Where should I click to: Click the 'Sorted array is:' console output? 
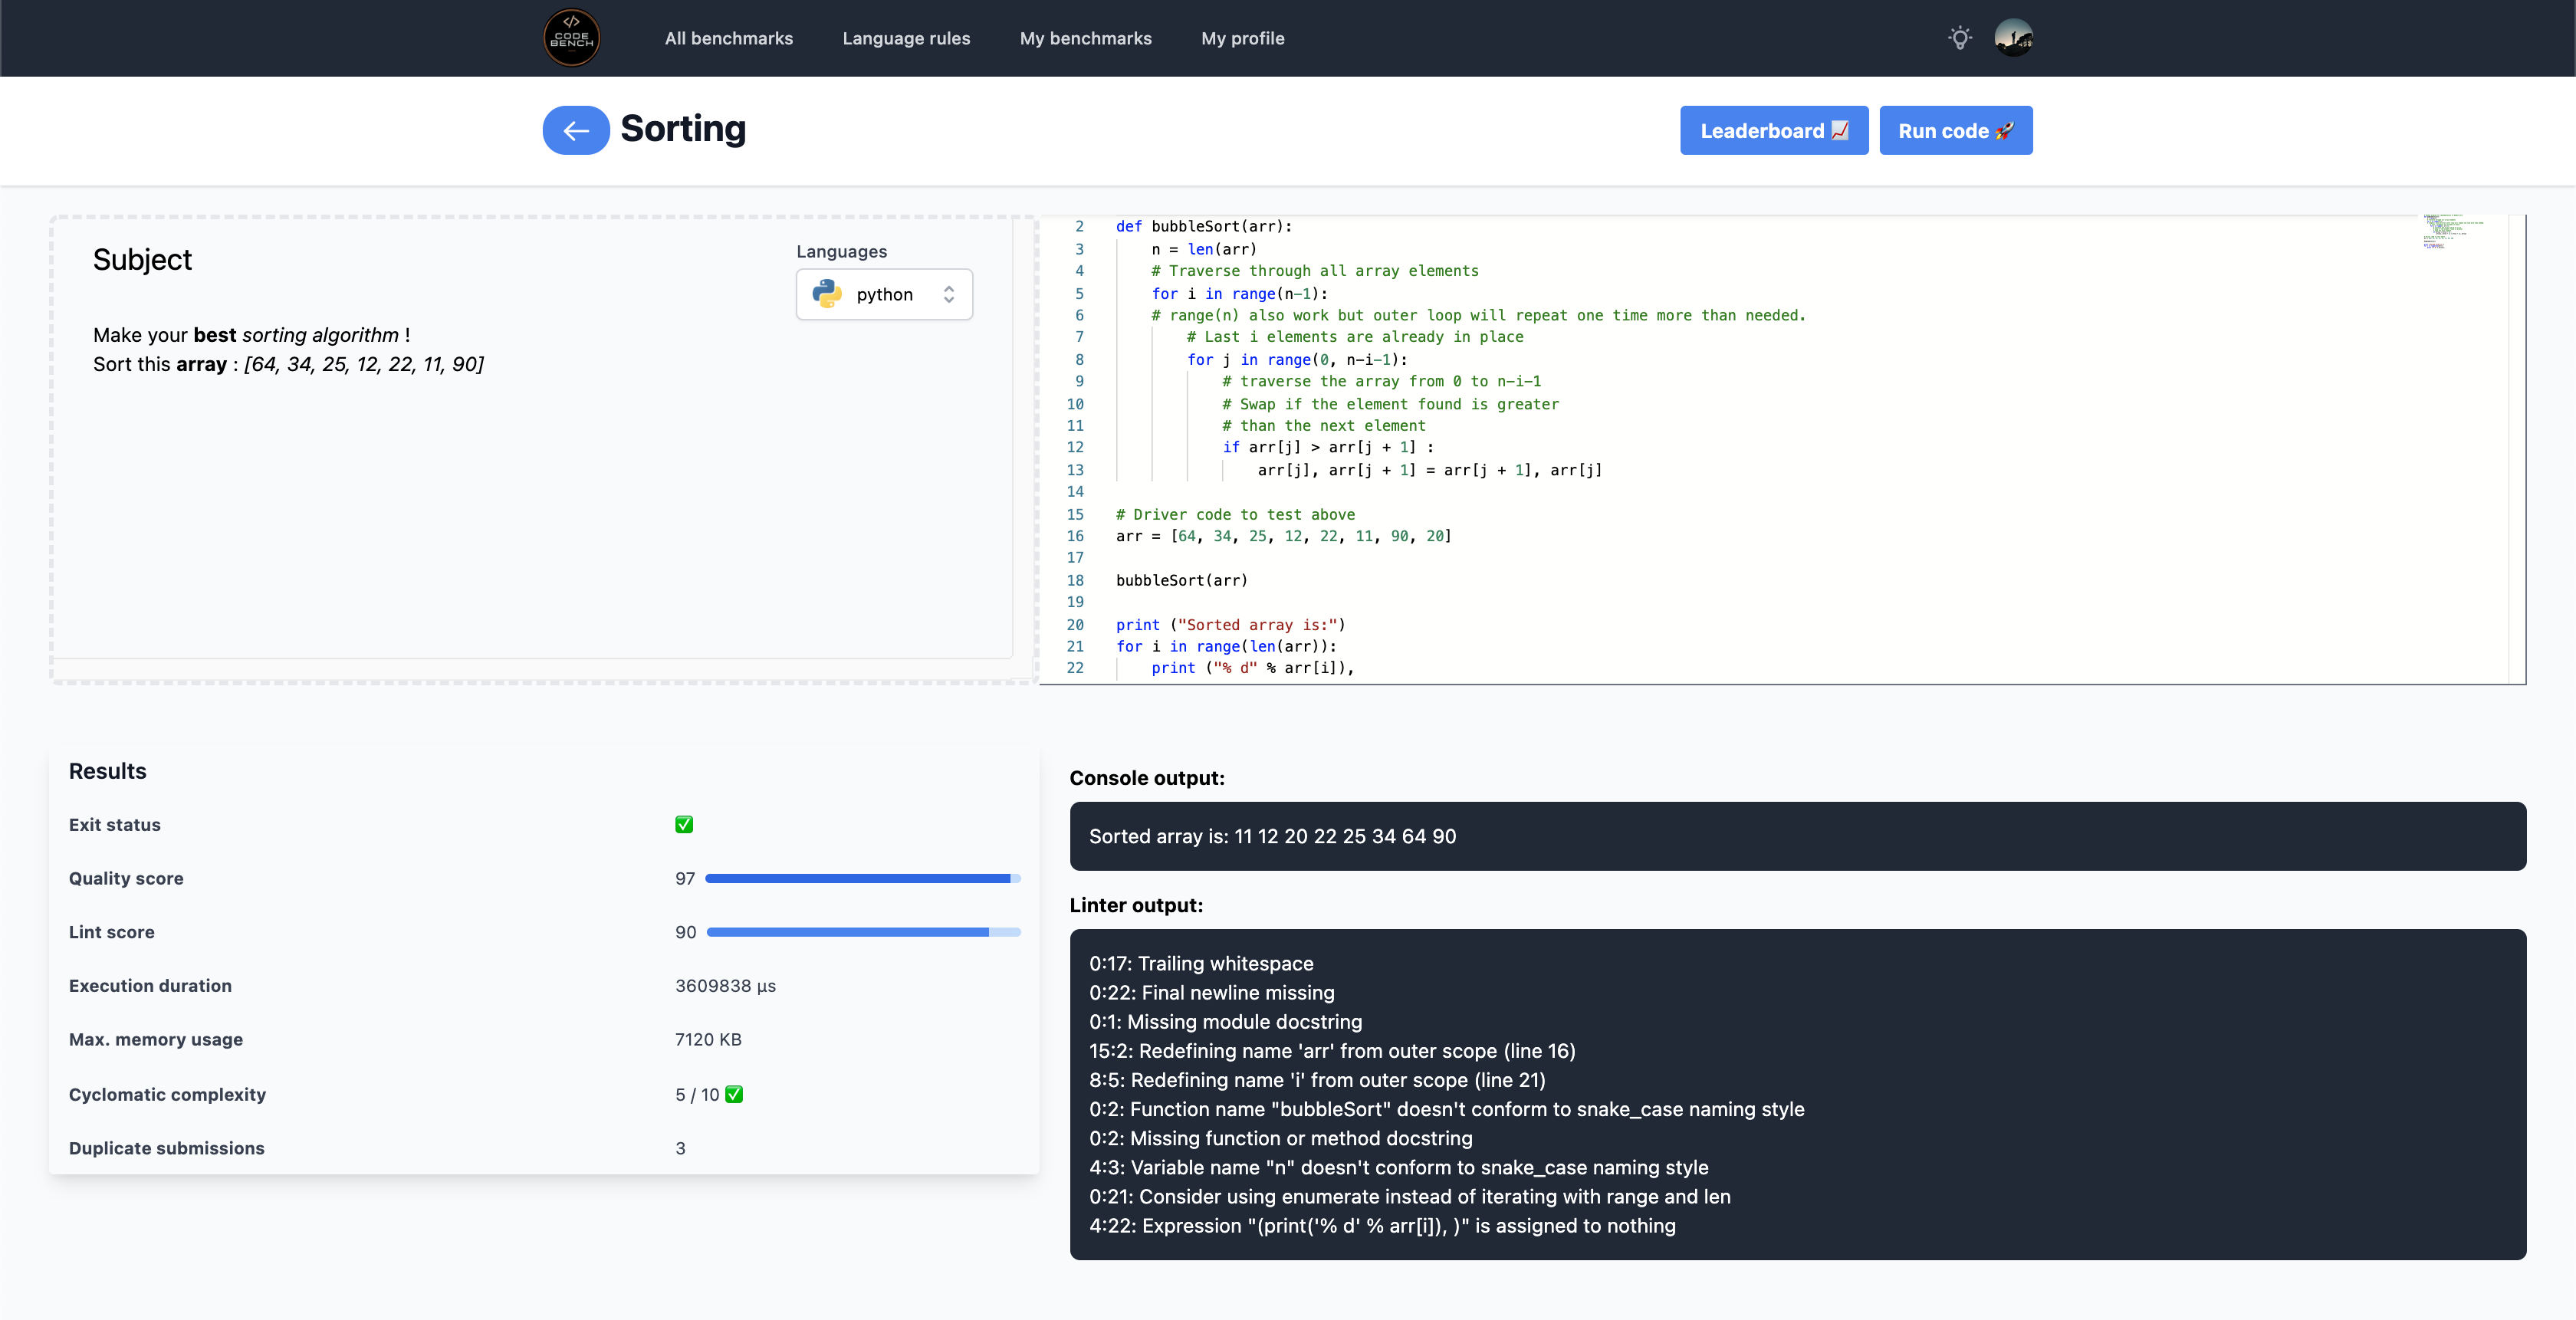1272,836
